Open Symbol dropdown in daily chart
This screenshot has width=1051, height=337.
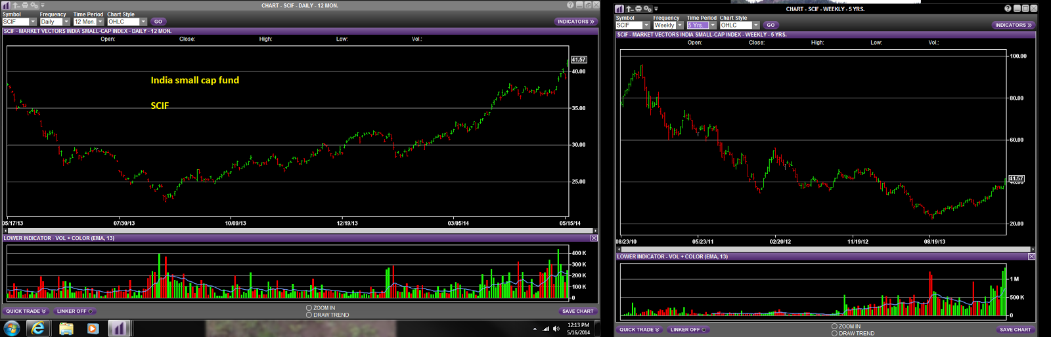pyautogui.click(x=33, y=22)
